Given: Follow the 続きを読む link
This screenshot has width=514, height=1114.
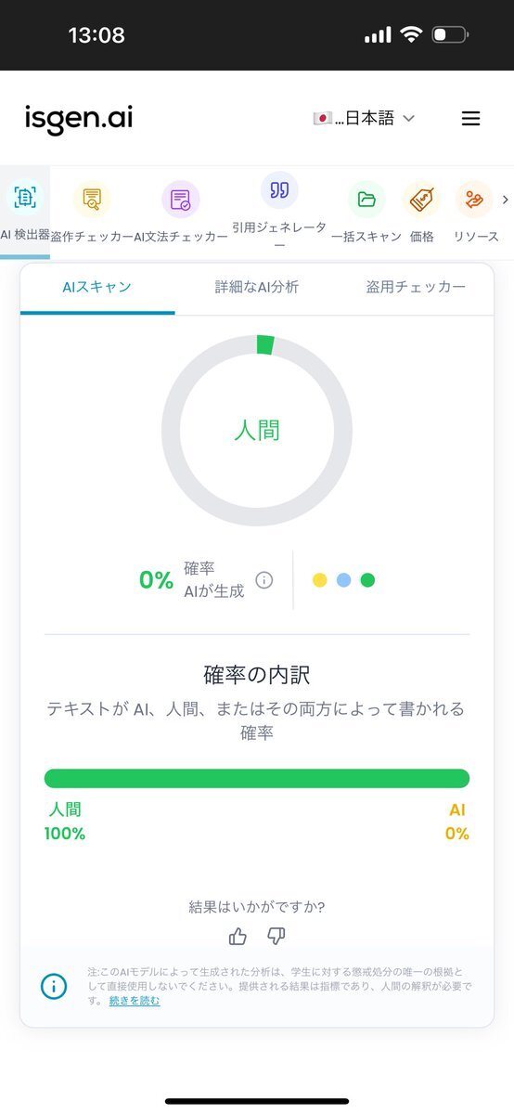Looking at the screenshot, I should (135, 1001).
